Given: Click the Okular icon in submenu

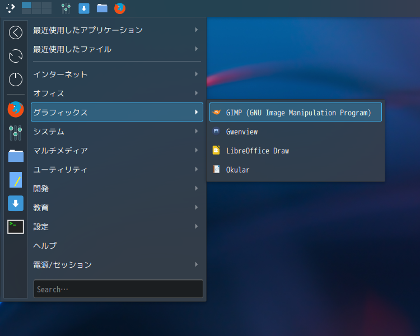Looking at the screenshot, I should click(x=216, y=169).
